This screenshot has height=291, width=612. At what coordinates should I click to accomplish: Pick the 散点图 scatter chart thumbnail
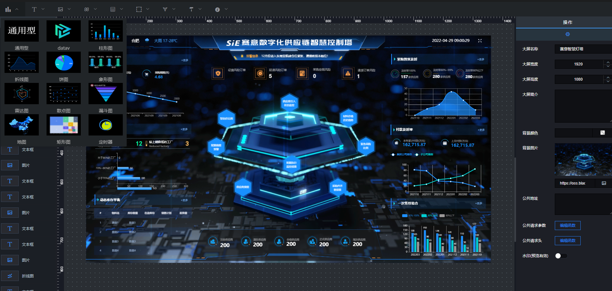[x=64, y=94]
